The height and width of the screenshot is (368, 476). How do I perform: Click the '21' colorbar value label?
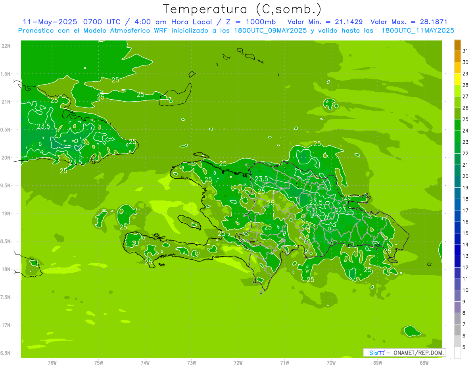pos(466,165)
